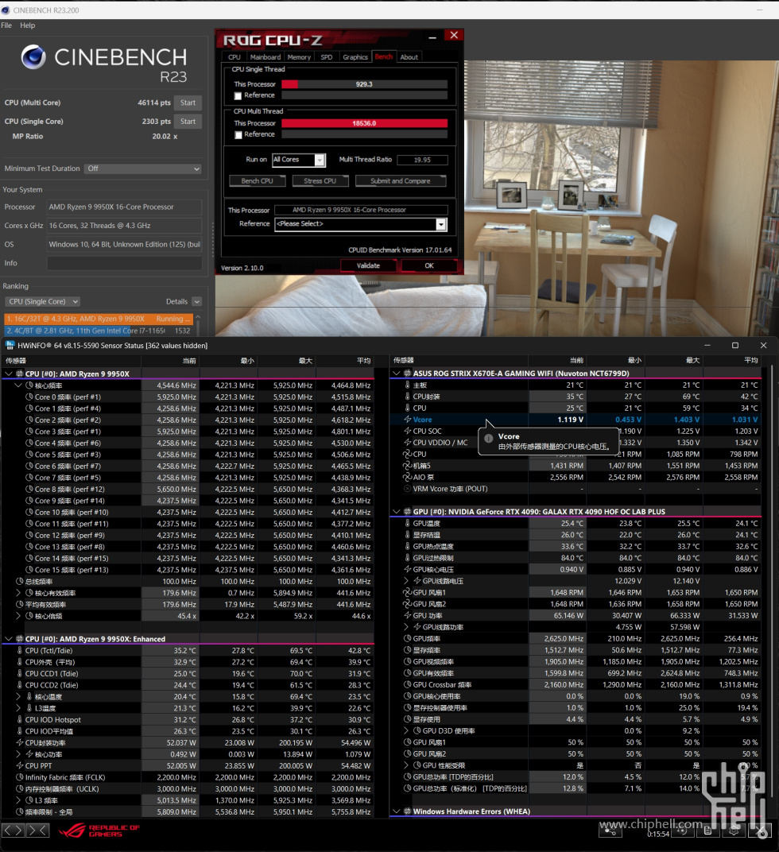Collapse ASUS ROG STRIX X670E-A section

pyautogui.click(x=397, y=374)
